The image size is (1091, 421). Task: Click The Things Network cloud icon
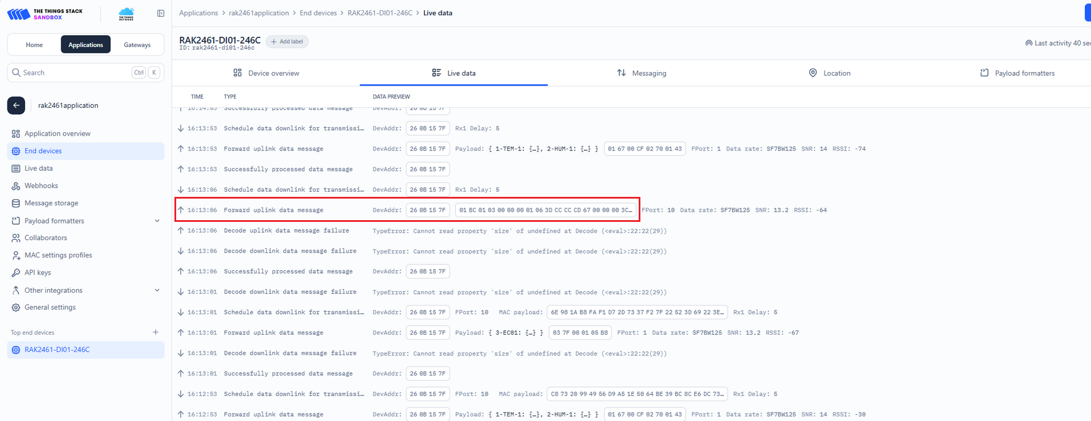tap(126, 14)
